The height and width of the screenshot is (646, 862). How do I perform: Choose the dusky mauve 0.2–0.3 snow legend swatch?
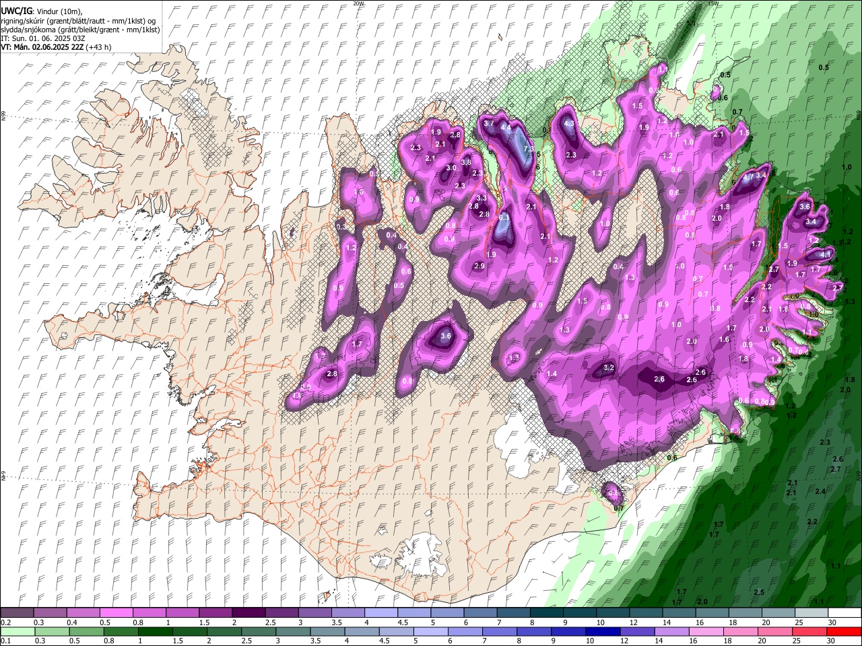point(17,613)
